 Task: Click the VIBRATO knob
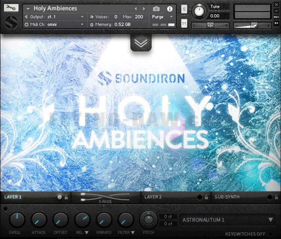pyautogui.click(x=104, y=220)
